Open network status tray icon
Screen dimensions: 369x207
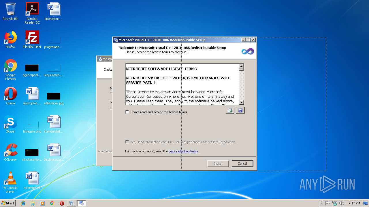[335, 203]
